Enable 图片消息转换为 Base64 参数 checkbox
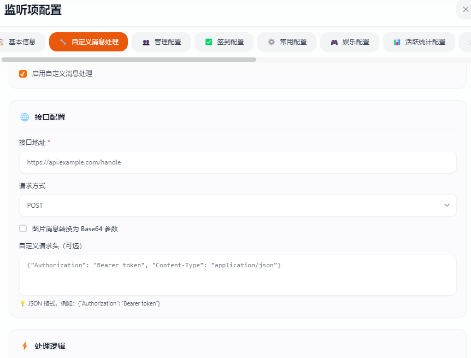 coord(23,229)
